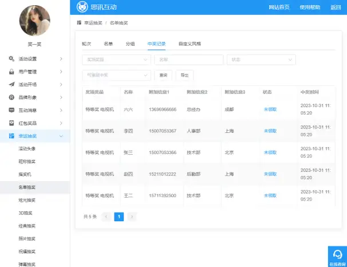Expand the 活动设置 menu chevron
The height and width of the screenshot is (267, 347).
(61, 58)
